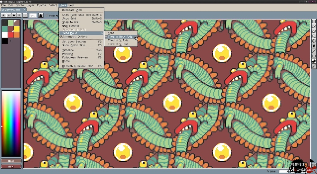The height and width of the screenshot is (174, 317).
Task: Select the Eraser tool in right toolbar
Action: tap(314, 31)
